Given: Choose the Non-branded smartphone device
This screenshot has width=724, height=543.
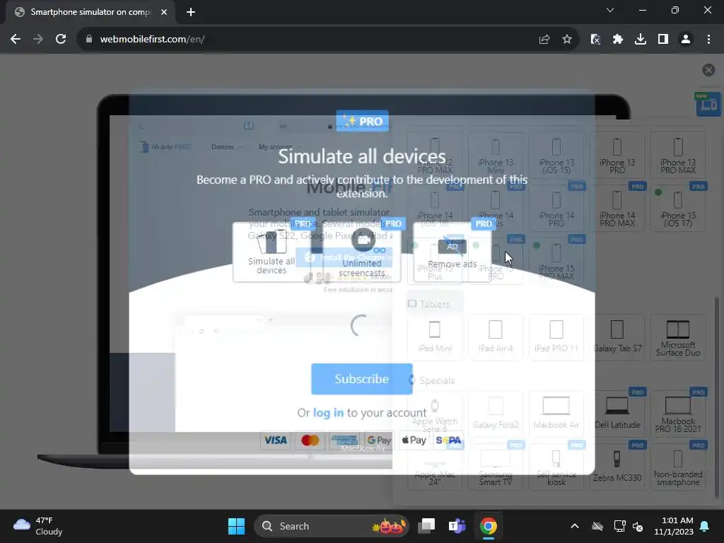Looking at the screenshot, I should click(678, 467).
